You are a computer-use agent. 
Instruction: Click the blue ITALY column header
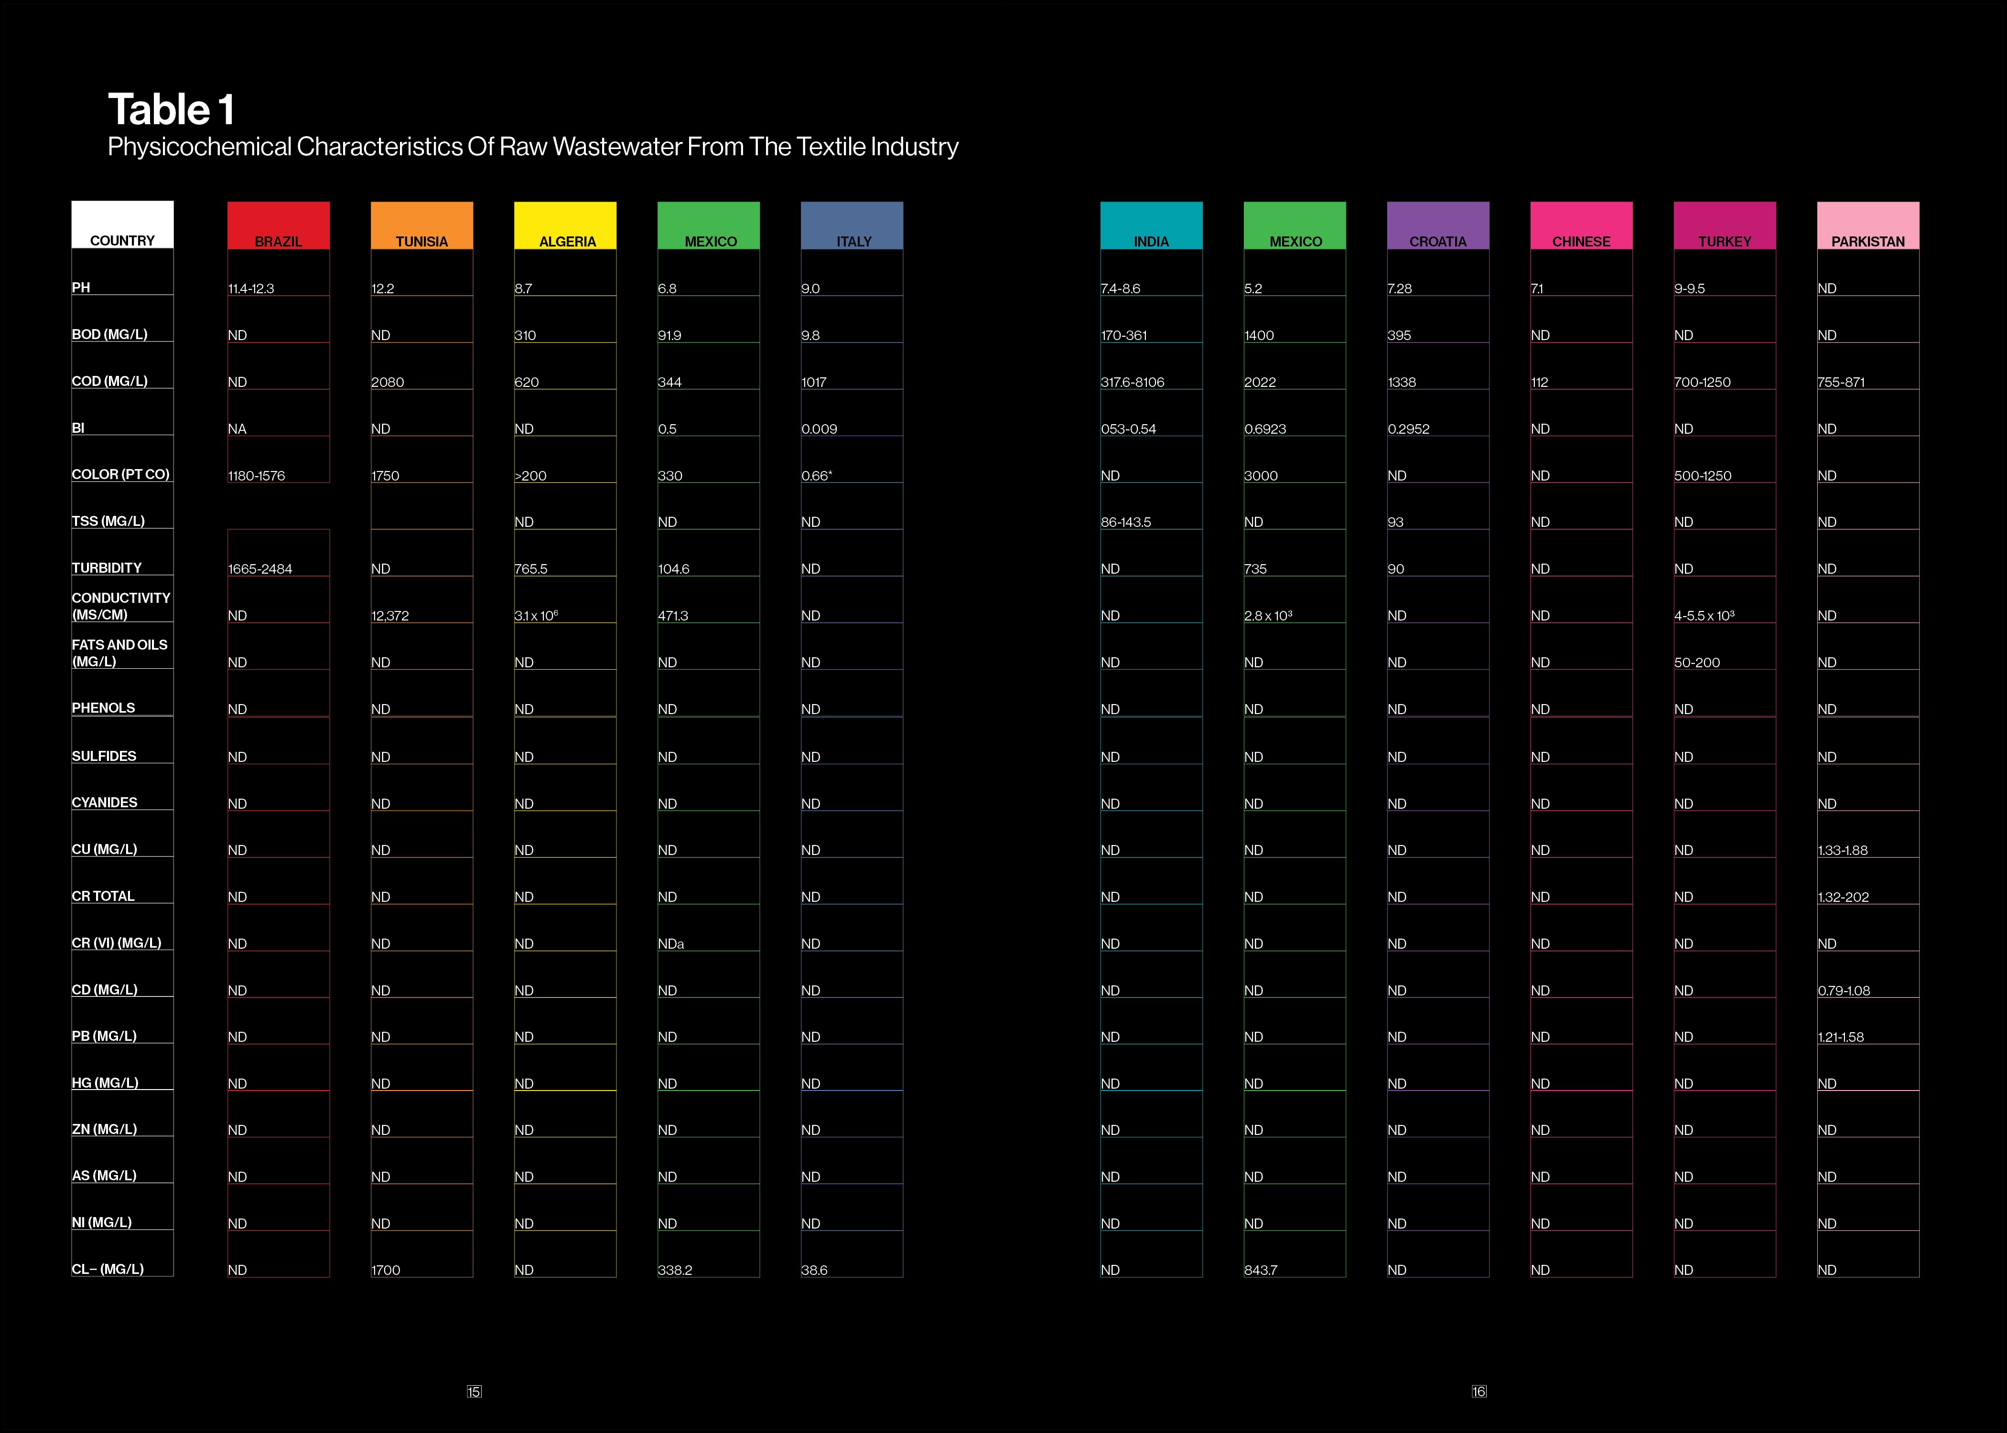852,225
